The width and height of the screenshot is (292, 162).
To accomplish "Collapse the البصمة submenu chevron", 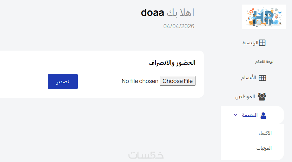I will (x=235, y=115).
